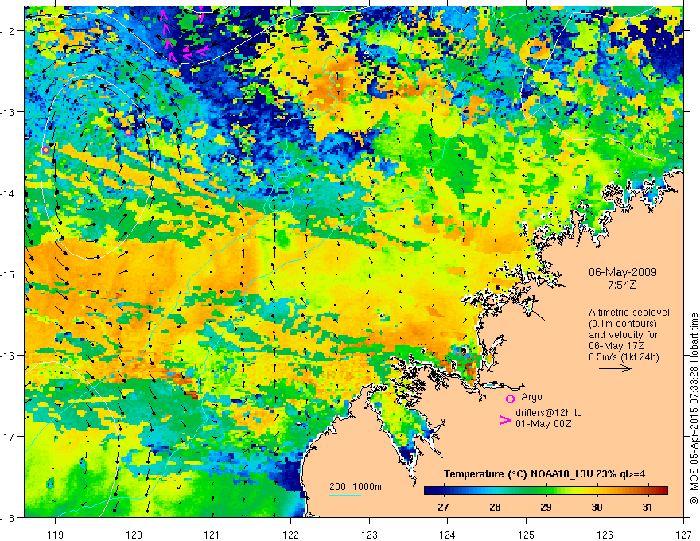Click the 'drifters@12h to' text

click(549, 413)
